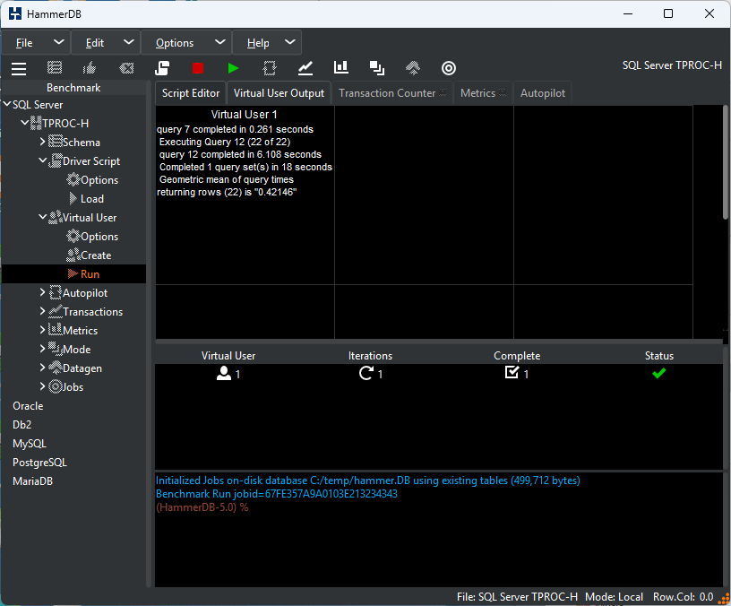Select the MariaDB database in the tree
The image size is (731, 606).
(32, 481)
